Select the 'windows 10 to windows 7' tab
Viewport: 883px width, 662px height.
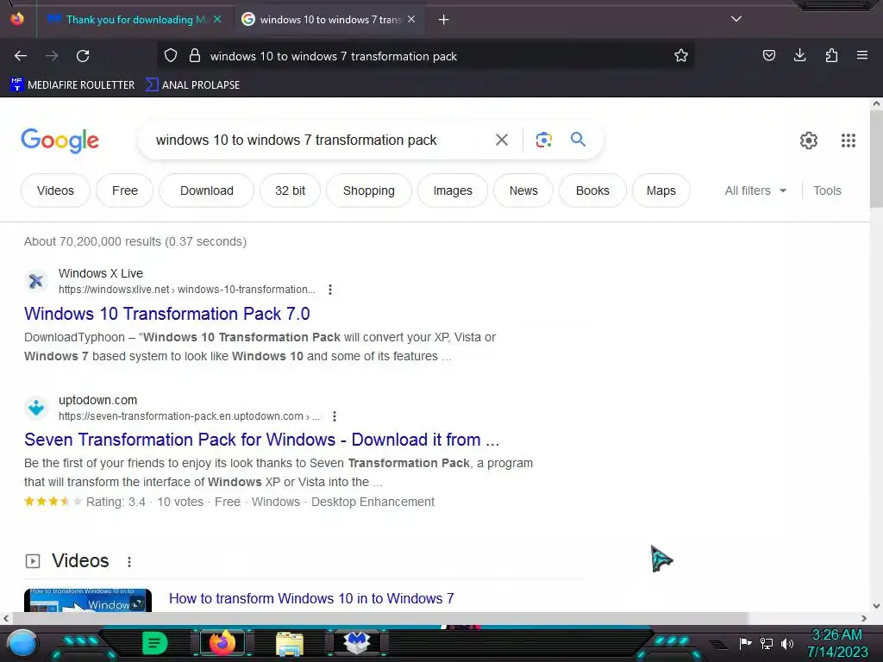coord(329,20)
